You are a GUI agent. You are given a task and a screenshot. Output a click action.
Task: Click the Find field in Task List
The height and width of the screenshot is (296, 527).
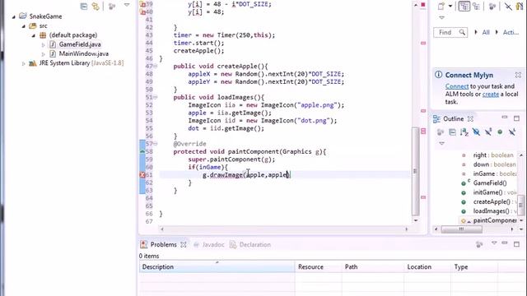tap(450, 32)
